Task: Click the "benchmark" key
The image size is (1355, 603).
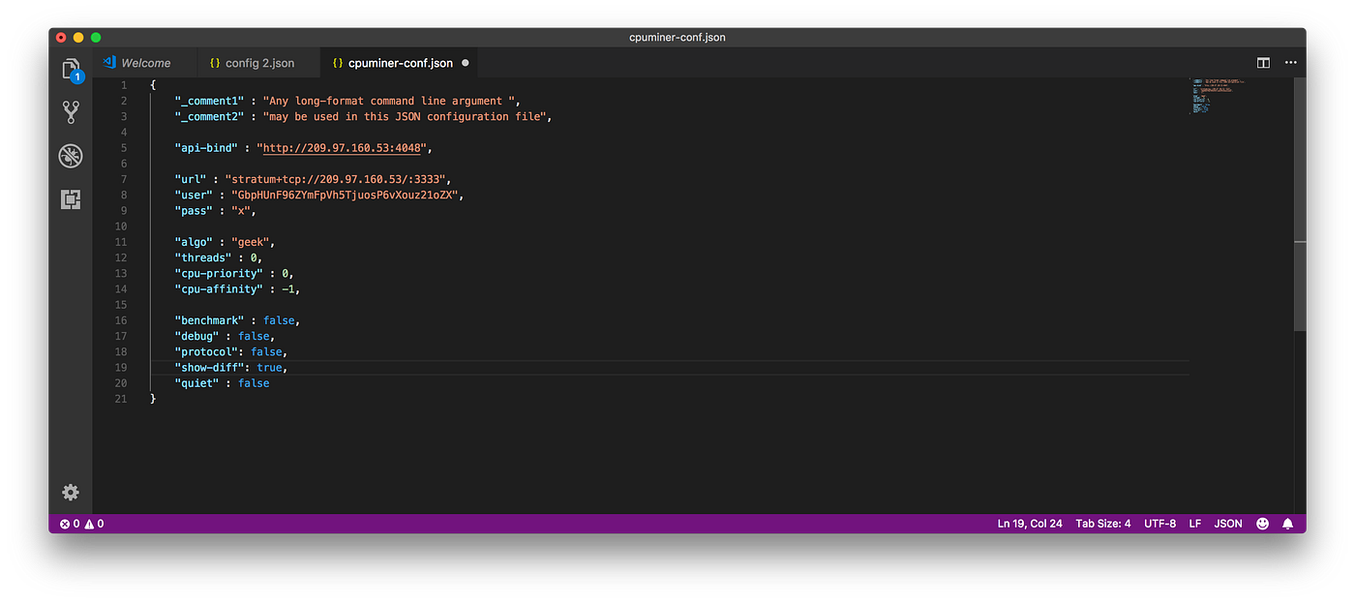Action: tap(210, 320)
